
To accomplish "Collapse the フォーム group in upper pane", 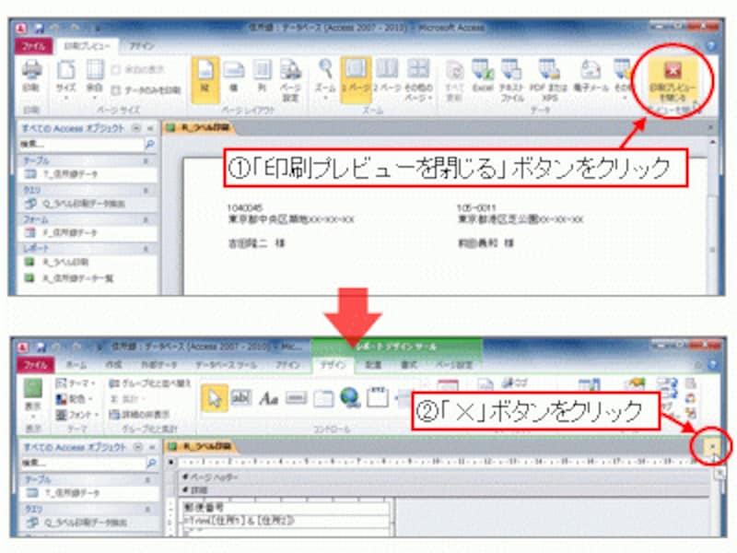I will [x=146, y=219].
